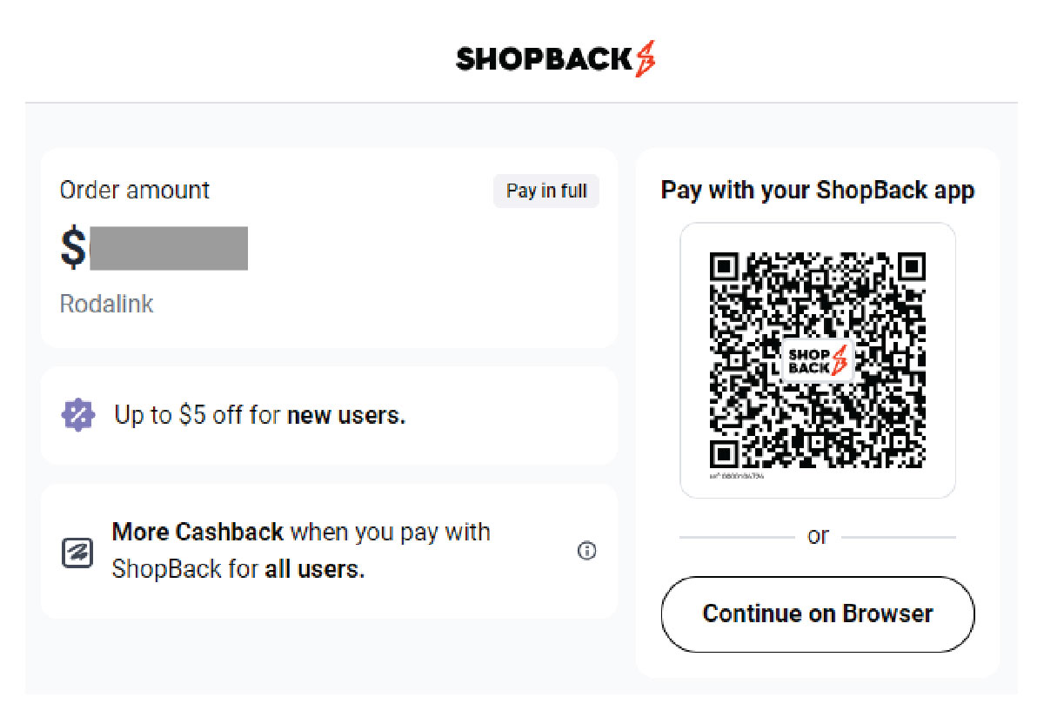1044x724 pixels.
Task: Click the ShopBack logo inside the QR code
Action: pos(816,361)
